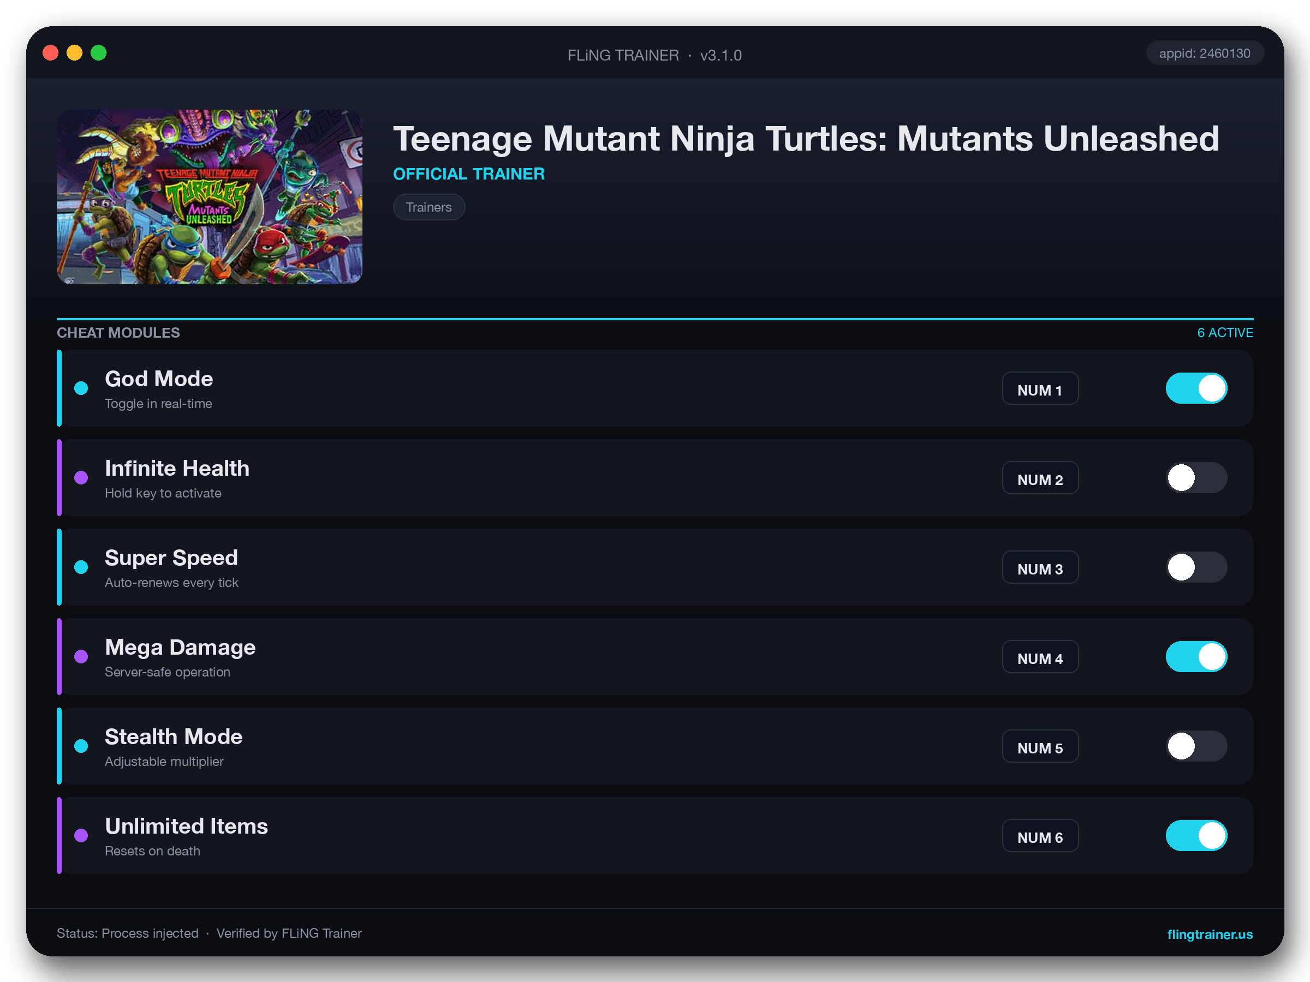The height and width of the screenshot is (982, 1310).
Task: Maximize the window with the green button
Action: click(98, 53)
